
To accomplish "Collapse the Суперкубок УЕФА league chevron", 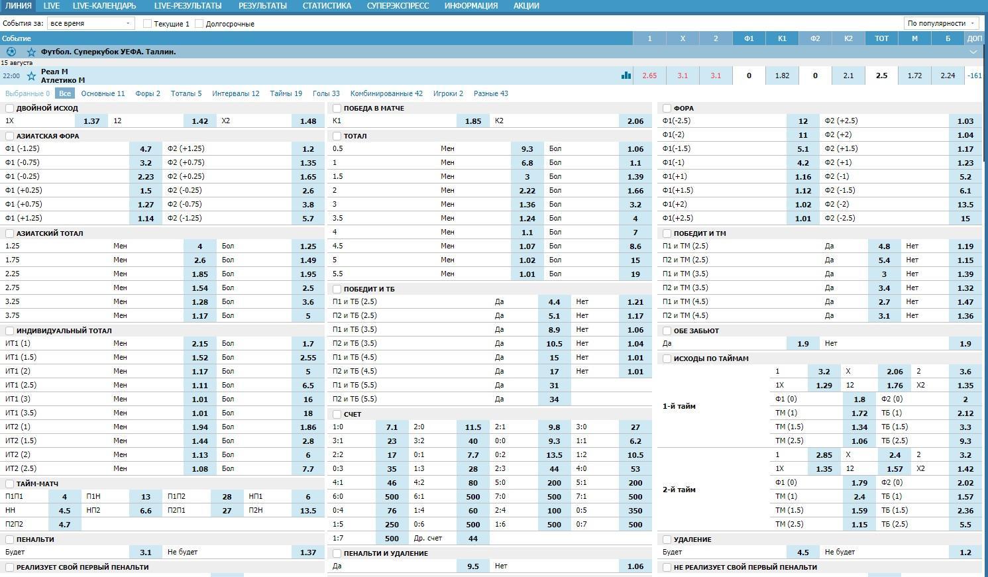I will (973, 52).
